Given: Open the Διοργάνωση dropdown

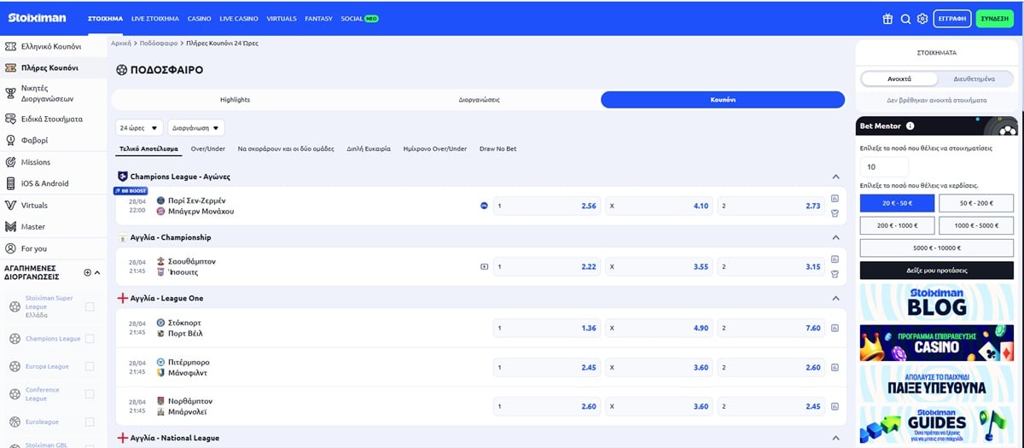Looking at the screenshot, I should point(196,128).
